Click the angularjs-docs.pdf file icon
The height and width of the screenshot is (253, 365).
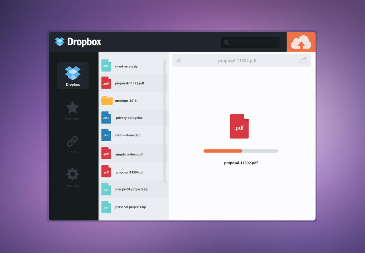[106, 153]
